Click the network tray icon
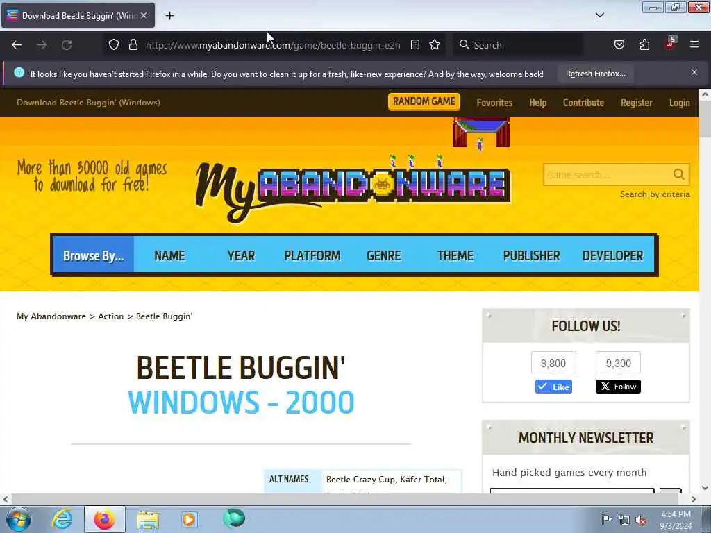711x533 pixels. pos(624,521)
